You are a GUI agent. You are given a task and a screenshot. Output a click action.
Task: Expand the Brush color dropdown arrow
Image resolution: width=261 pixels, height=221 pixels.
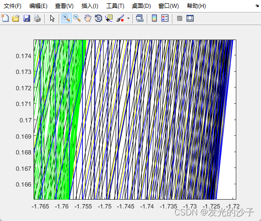(x=128, y=18)
